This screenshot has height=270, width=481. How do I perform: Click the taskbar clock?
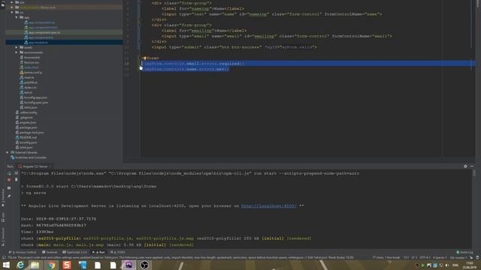tap(470, 265)
